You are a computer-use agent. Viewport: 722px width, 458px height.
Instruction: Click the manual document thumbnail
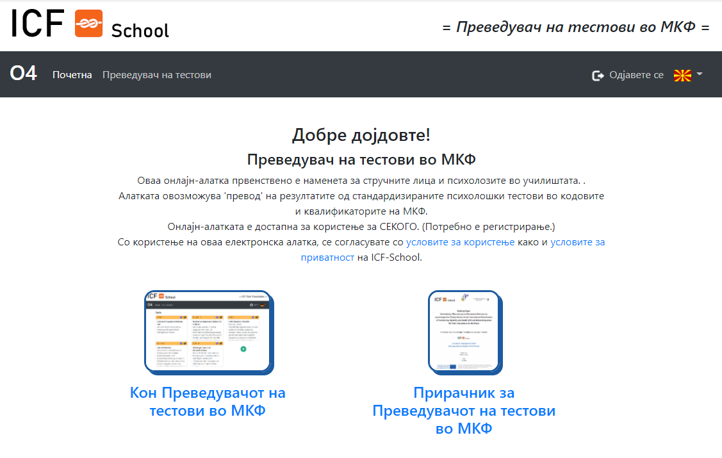(464, 331)
